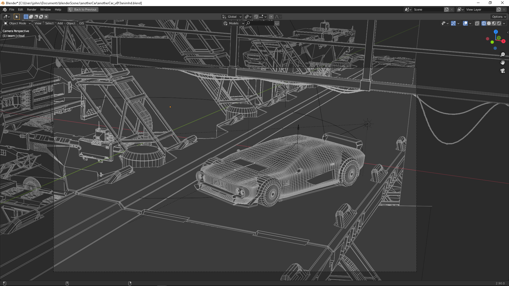The width and height of the screenshot is (509, 286).
Task: Click the Blender logo icon
Action: pyautogui.click(x=5, y=10)
